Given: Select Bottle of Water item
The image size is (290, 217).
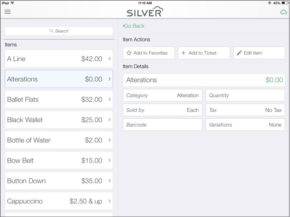Looking at the screenshot, I should click(x=59, y=140).
